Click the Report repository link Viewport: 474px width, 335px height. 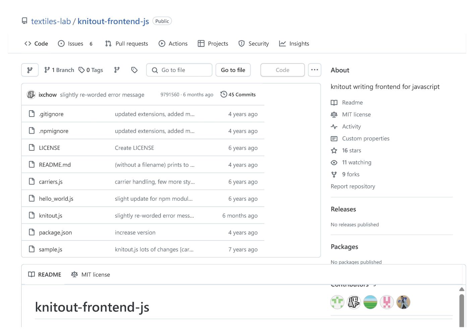(353, 187)
